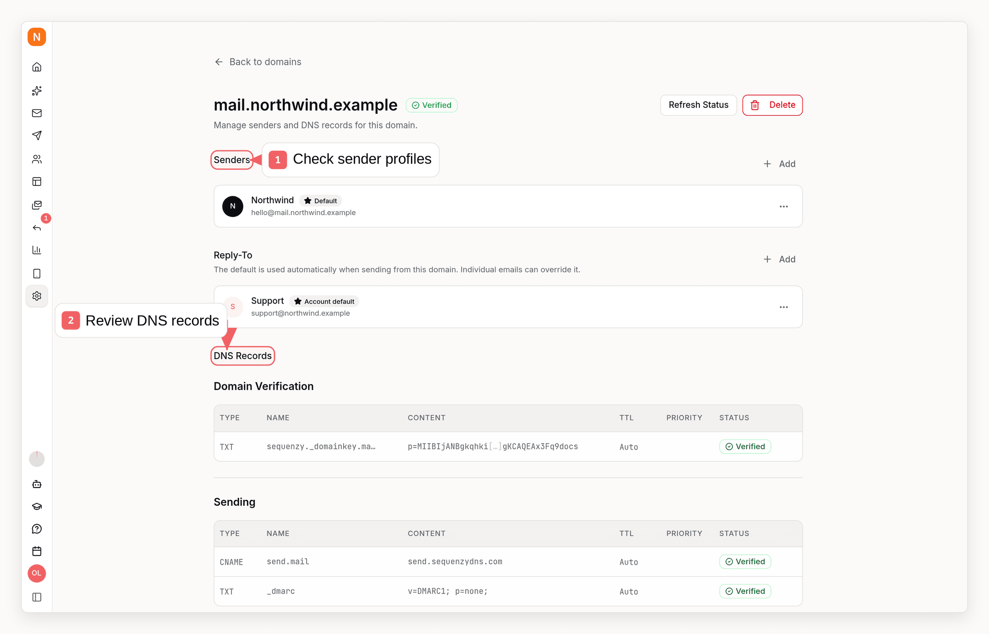Click the Domain Verification heading
Image resolution: width=989 pixels, height=634 pixels.
(x=264, y=386)
